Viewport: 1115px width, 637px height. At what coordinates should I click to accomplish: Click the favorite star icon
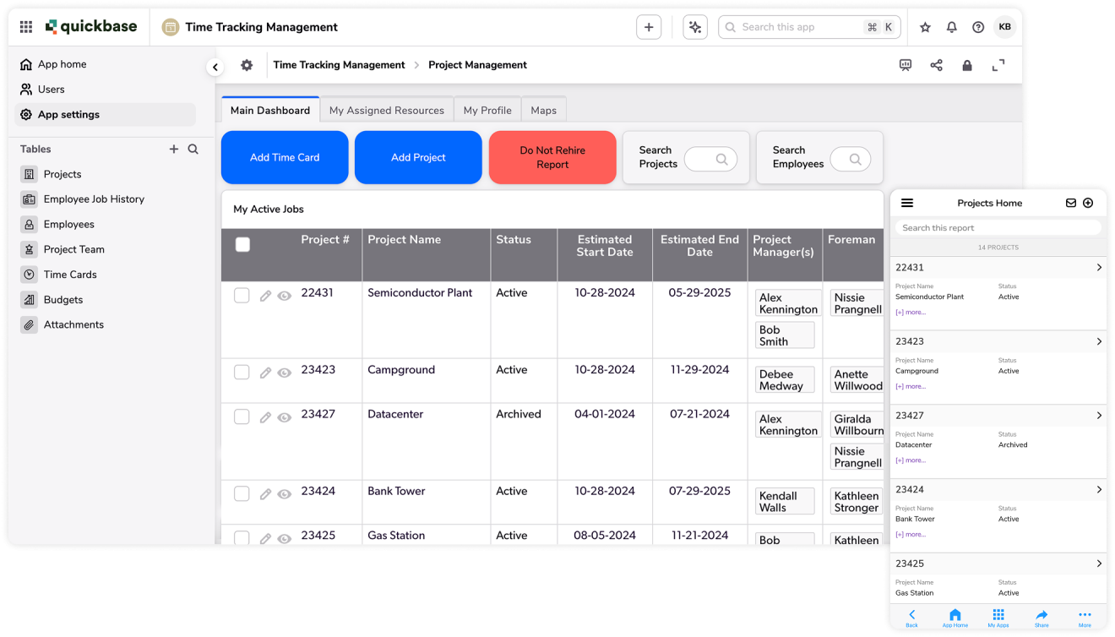tap(924, 26)
